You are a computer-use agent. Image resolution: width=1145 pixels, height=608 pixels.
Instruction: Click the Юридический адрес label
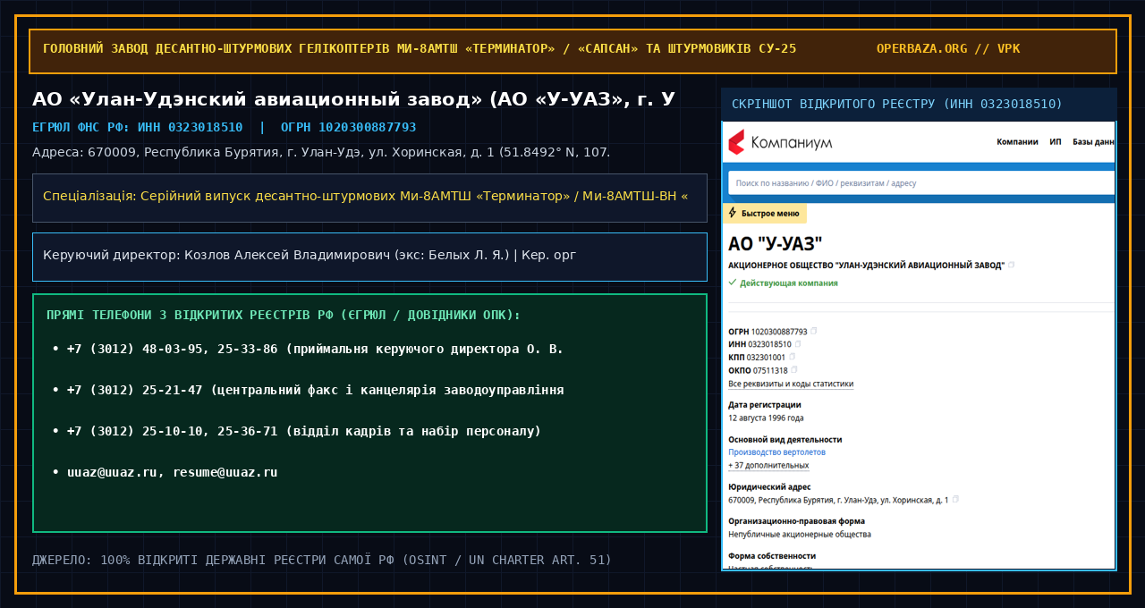769,487
